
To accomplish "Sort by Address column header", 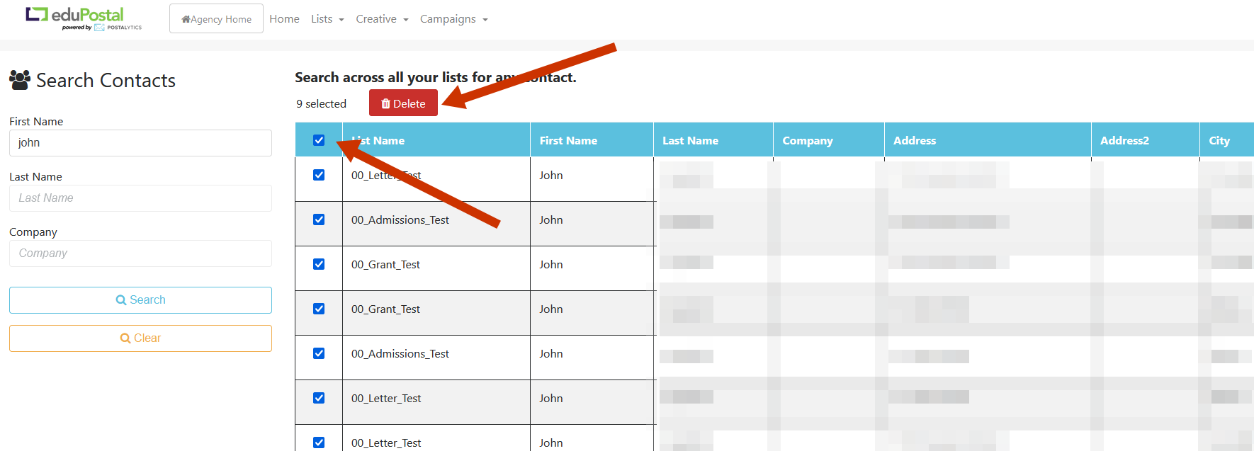I will pos(914,140).
